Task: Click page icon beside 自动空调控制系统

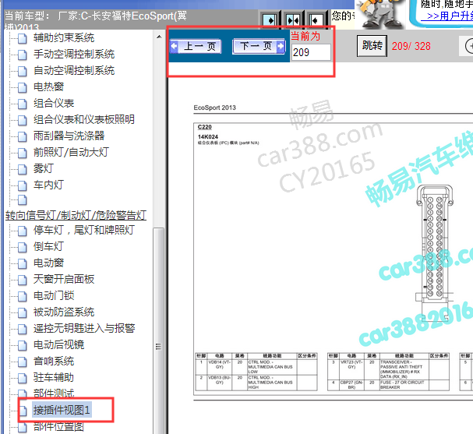Action: 23,71
